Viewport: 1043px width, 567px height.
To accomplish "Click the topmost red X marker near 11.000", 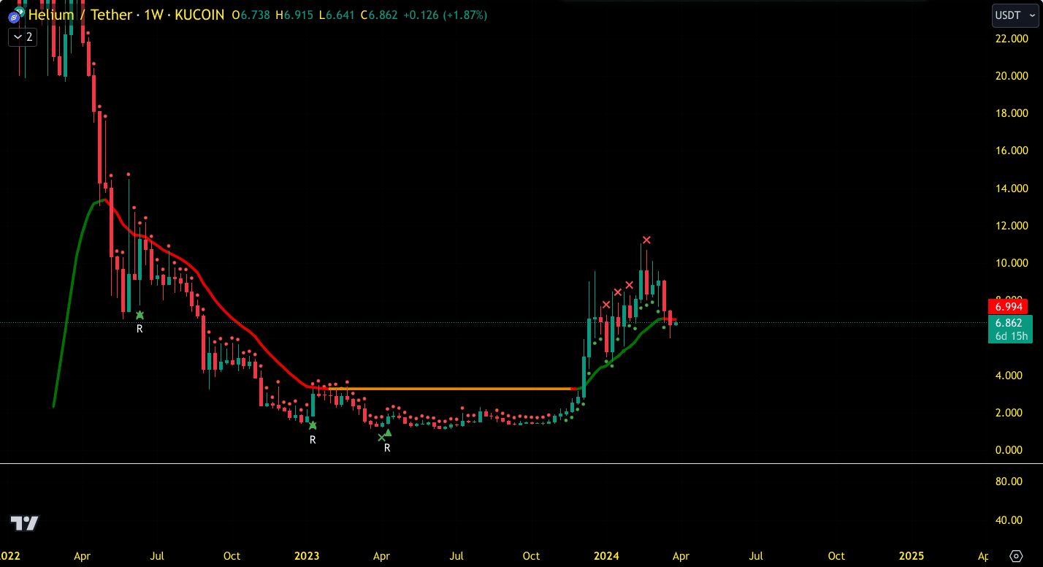I will (x=646, y=240).
